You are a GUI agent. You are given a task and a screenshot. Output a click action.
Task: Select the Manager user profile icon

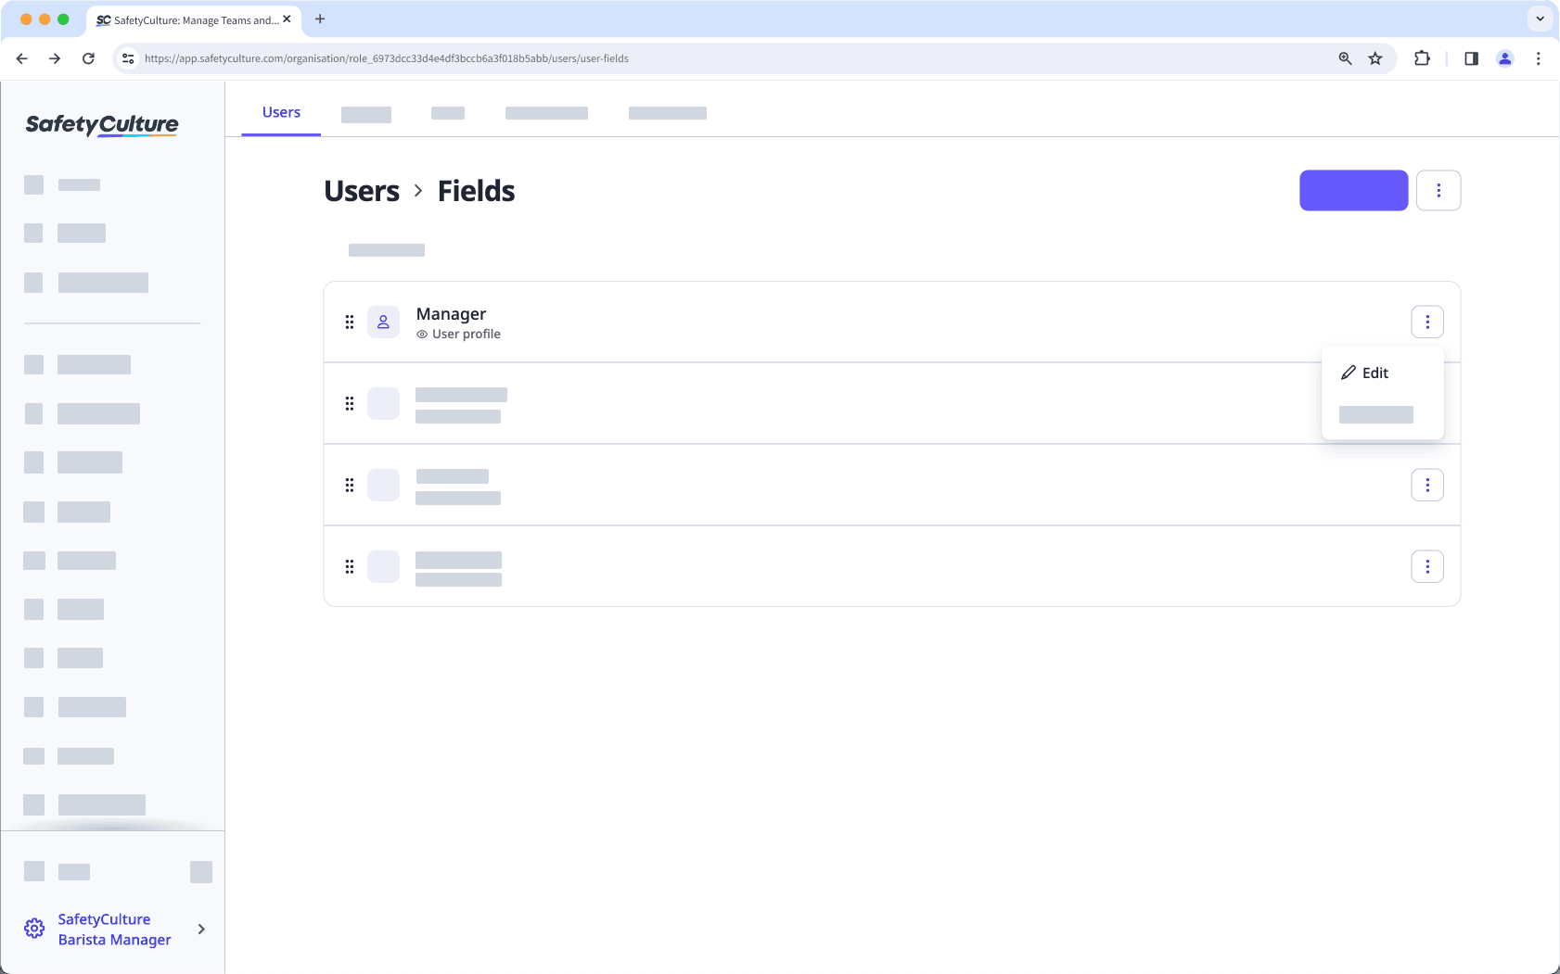(383, 322)
